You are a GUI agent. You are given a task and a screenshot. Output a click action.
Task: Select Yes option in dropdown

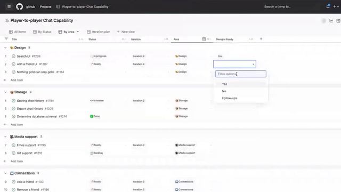pyautogui.click(x=241, y=84)
